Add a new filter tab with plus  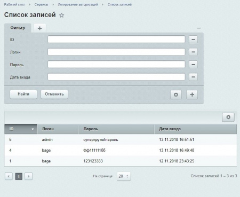click(40, 28)
